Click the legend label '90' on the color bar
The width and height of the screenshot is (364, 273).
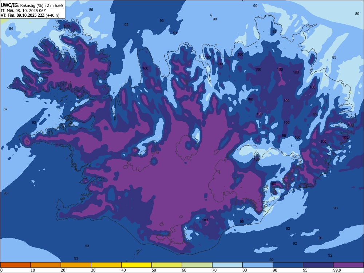tap(275, 270)
